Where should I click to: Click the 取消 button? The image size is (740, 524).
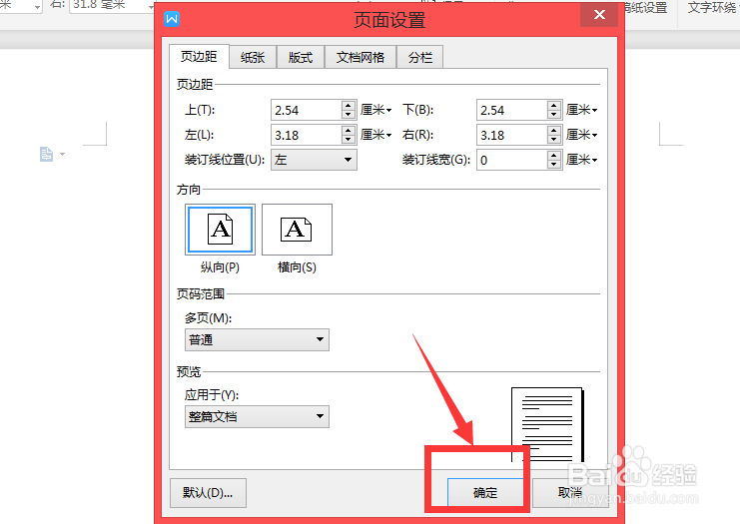point(570,493)
